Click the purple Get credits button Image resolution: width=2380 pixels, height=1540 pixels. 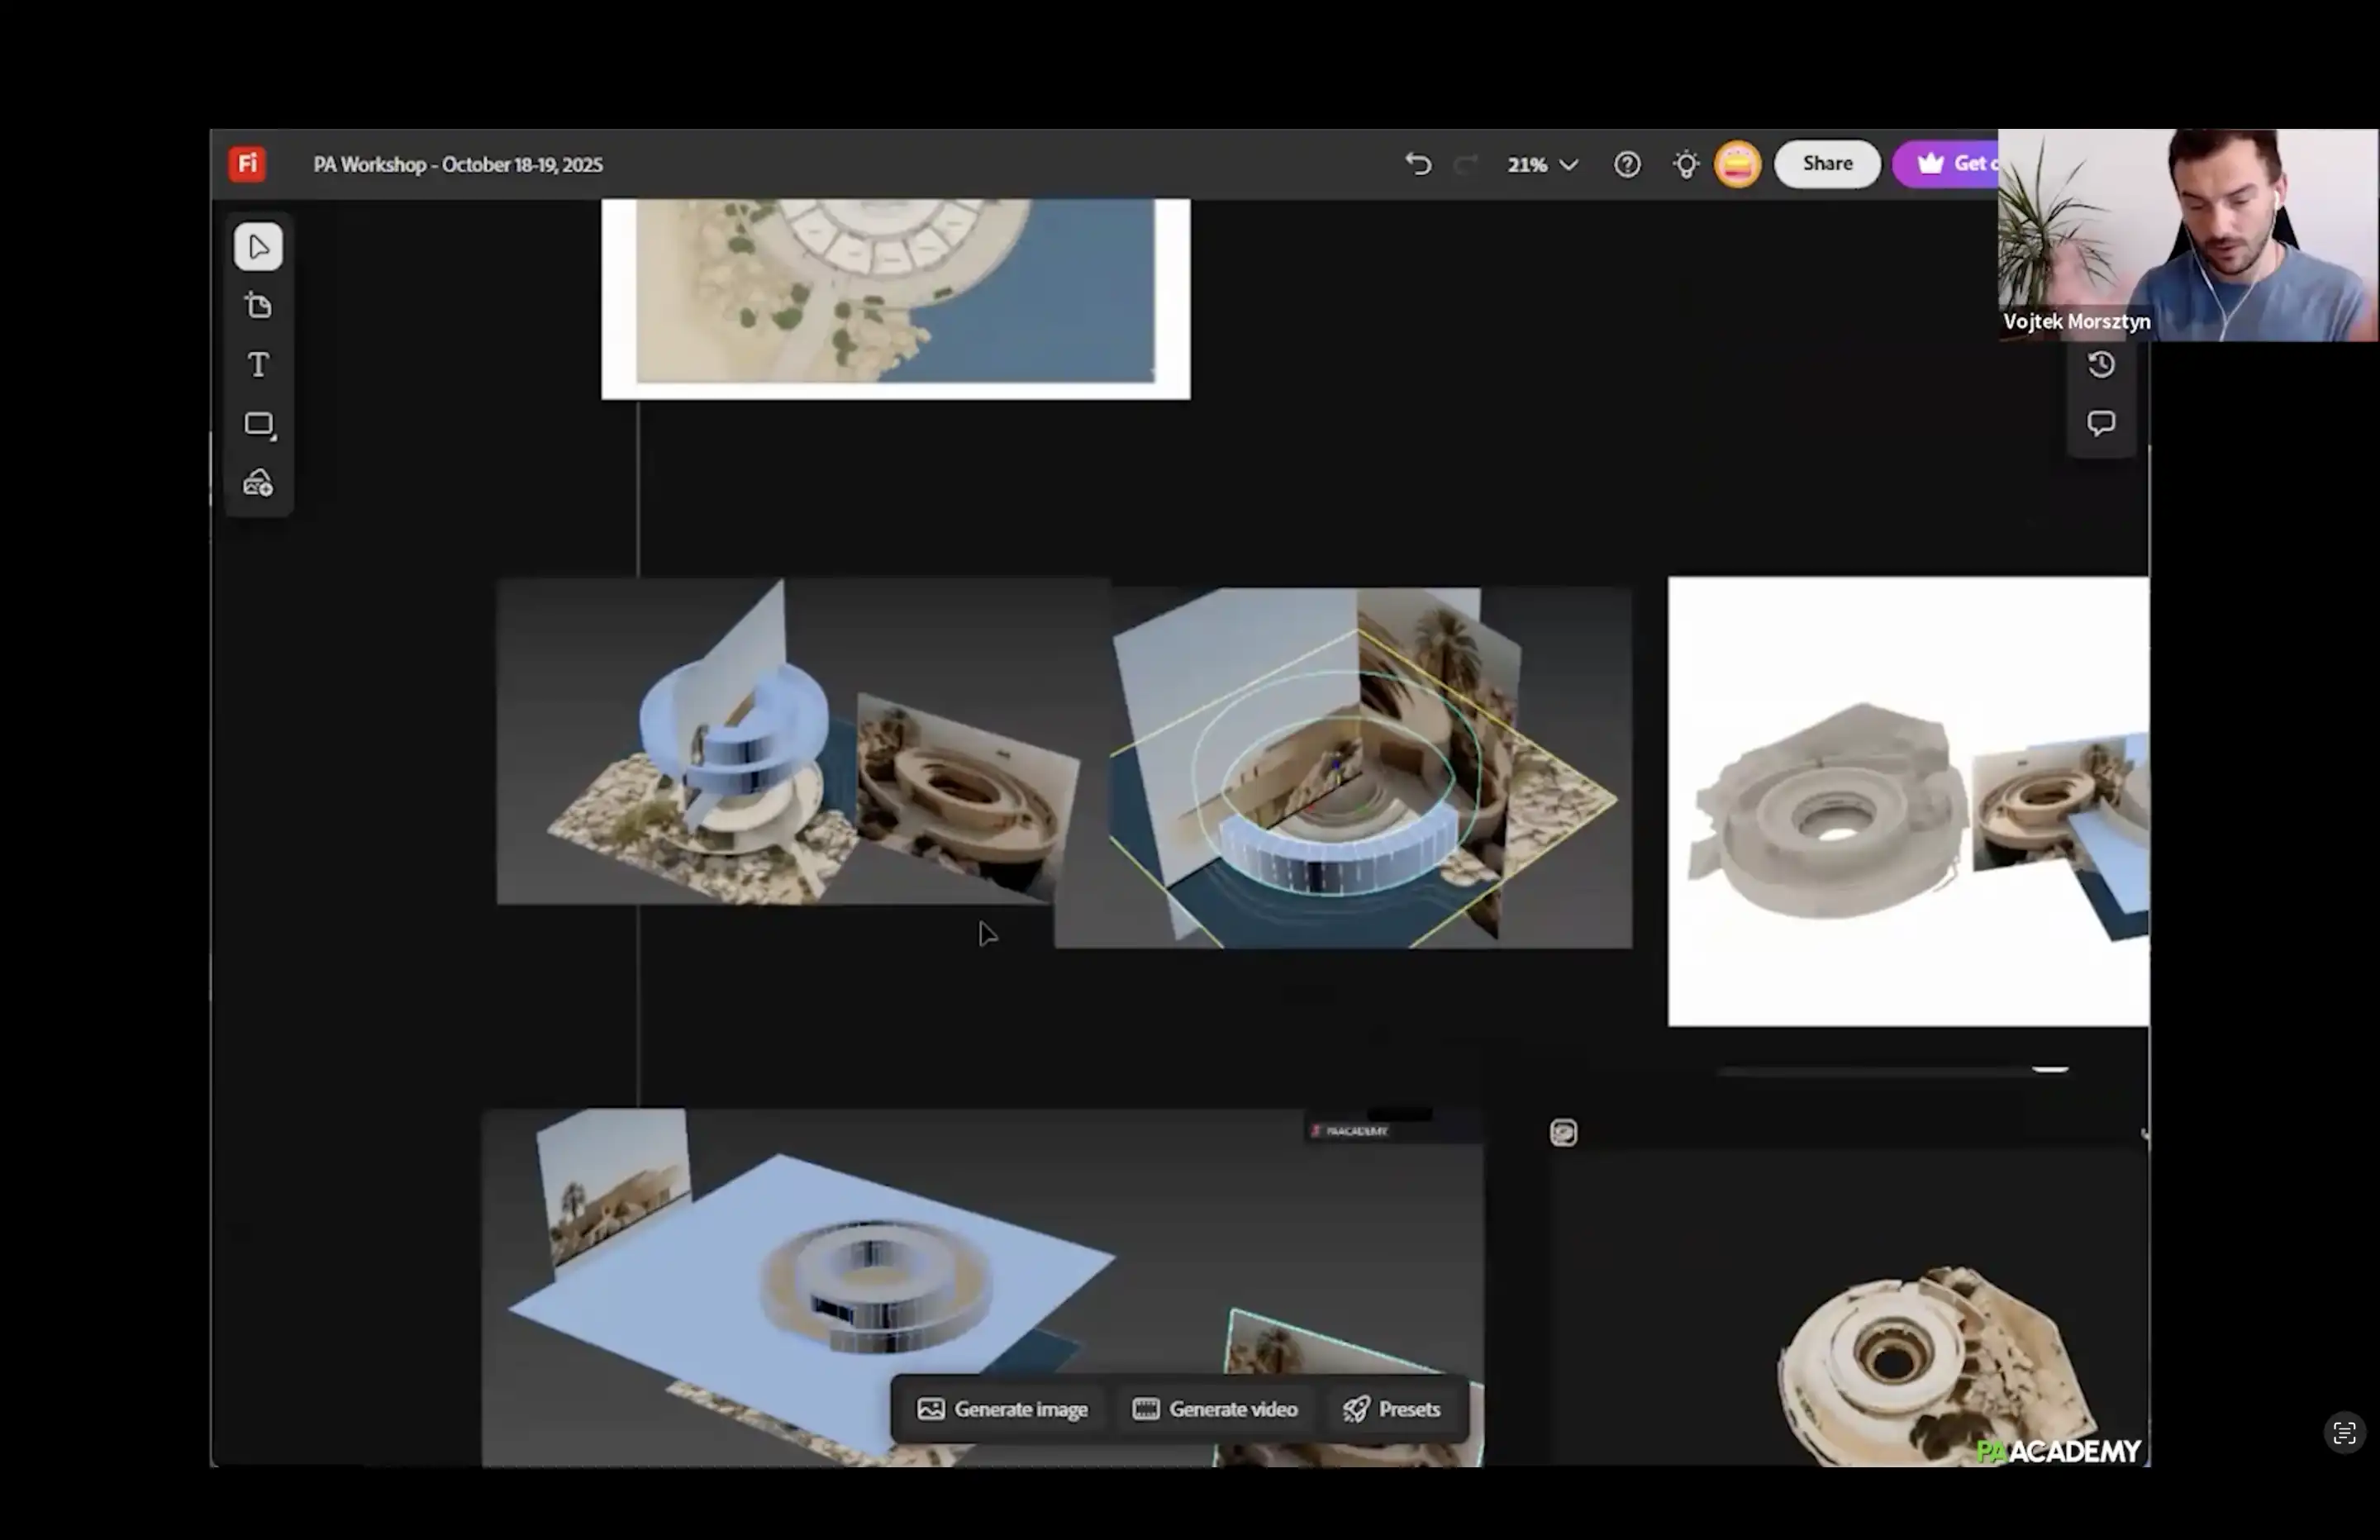pos(1948,164)
